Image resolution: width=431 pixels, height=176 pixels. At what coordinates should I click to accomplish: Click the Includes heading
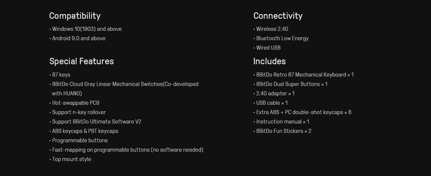pyautogui.click(x=269, y=61)
